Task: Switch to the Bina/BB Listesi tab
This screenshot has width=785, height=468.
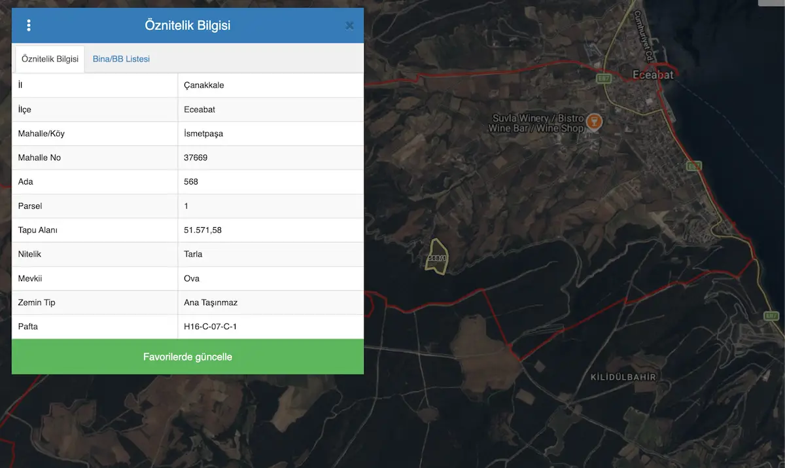Action: [121, 59]
